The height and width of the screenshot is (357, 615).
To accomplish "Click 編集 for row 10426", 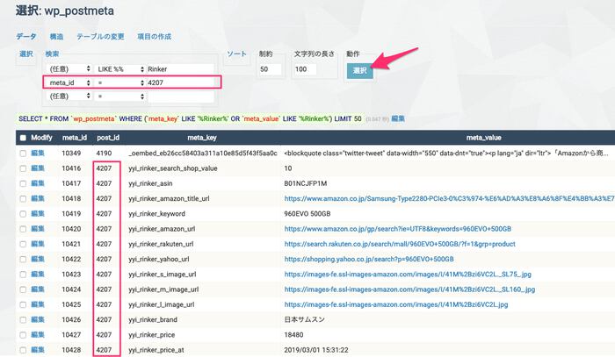I will pos(38,320).
